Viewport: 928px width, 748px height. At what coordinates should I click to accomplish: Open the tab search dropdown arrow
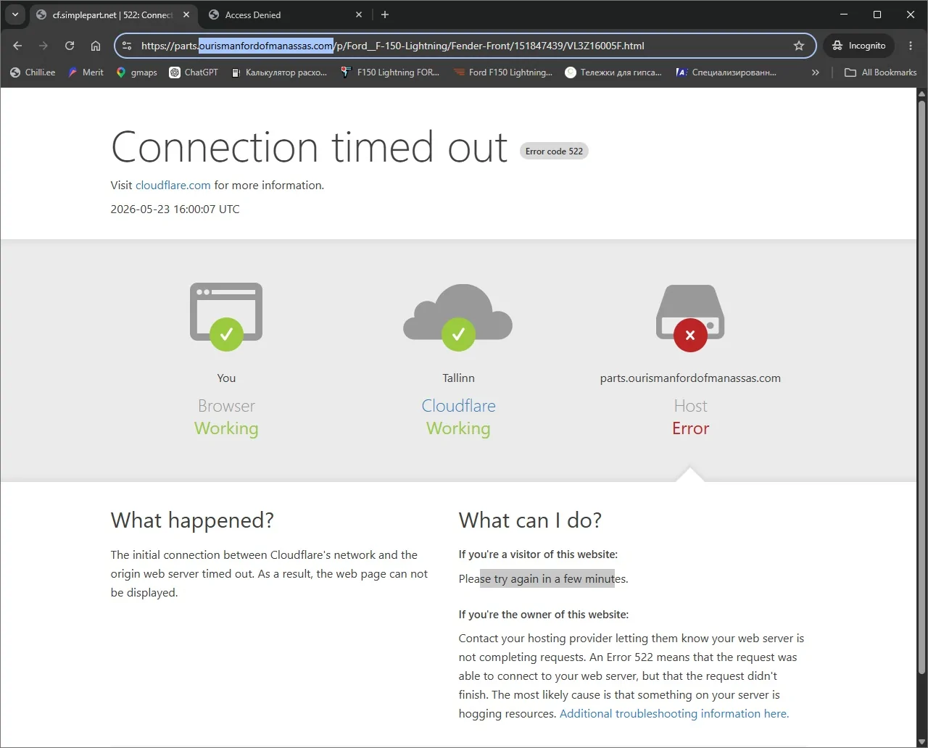pos(14,14)
